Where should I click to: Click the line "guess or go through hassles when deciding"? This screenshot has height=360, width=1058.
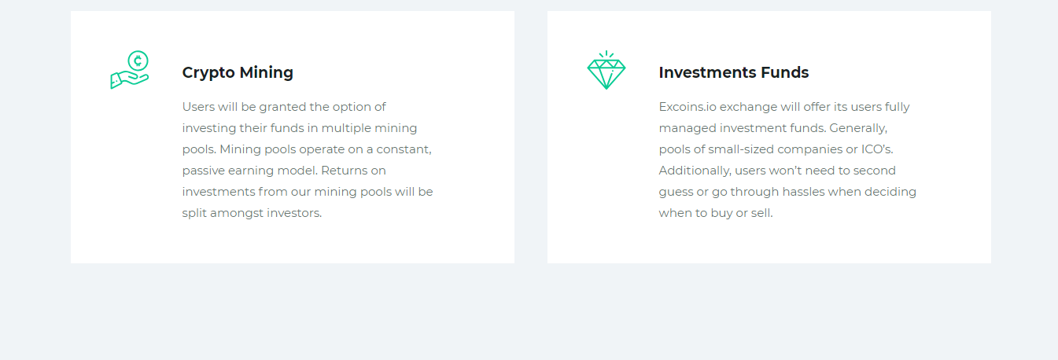tap(787, 192)
